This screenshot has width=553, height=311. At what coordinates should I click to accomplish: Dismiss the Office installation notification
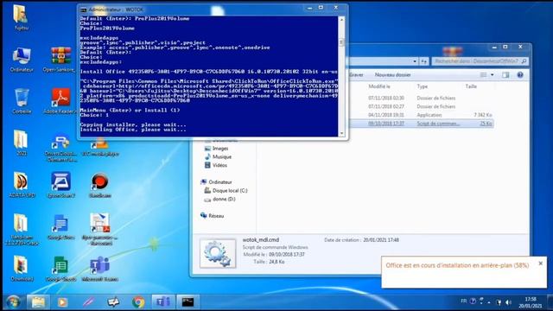(x=540, y=263)
